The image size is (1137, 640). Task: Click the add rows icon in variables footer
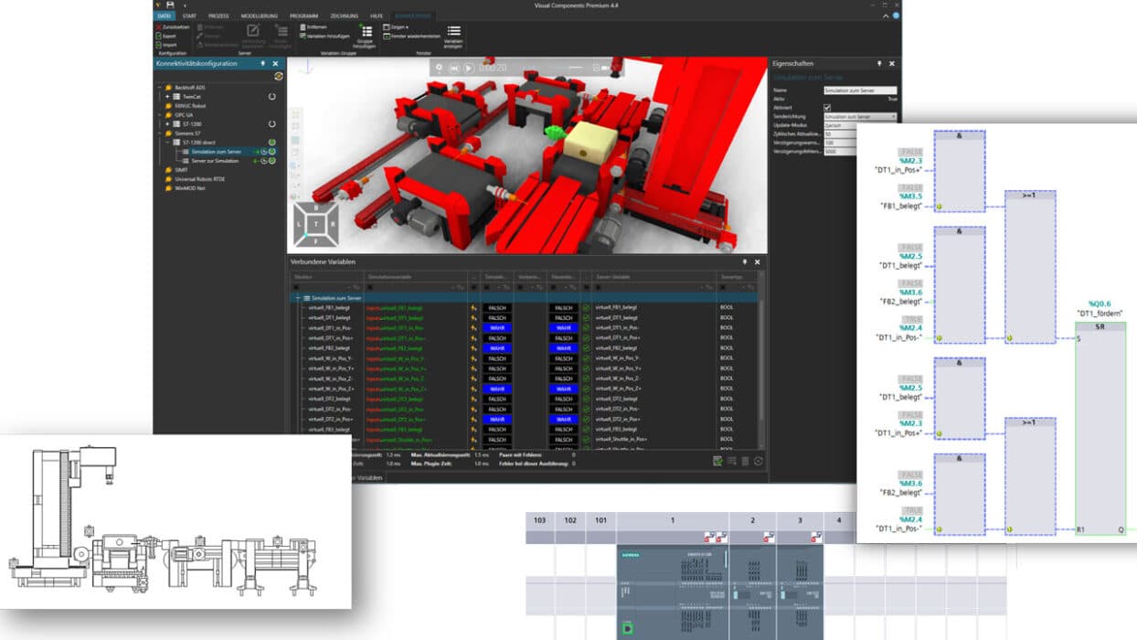(732, 462)
